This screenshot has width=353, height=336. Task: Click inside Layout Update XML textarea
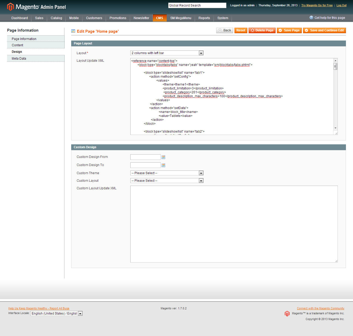(232, 96)
